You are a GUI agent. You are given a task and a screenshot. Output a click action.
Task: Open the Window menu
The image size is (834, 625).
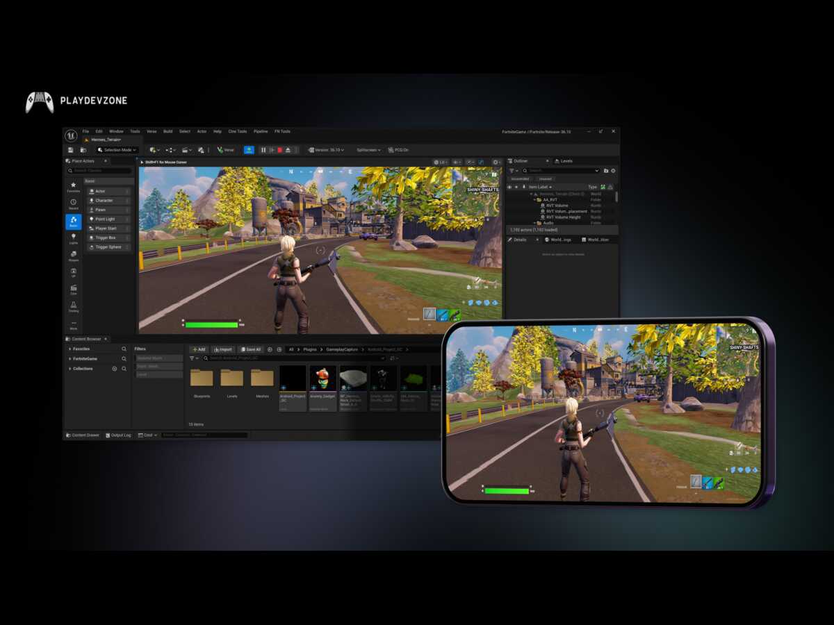click(x=116, y=131)
